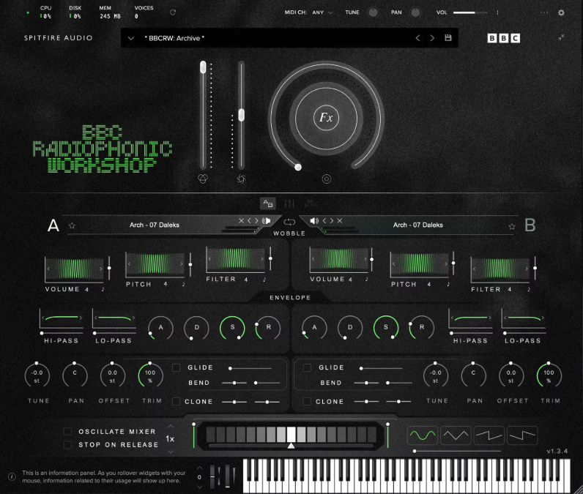Select sawtooth wave oscillator shape
Image resolution: width=583 pixels, height=494 pixels.
[489, 435]
